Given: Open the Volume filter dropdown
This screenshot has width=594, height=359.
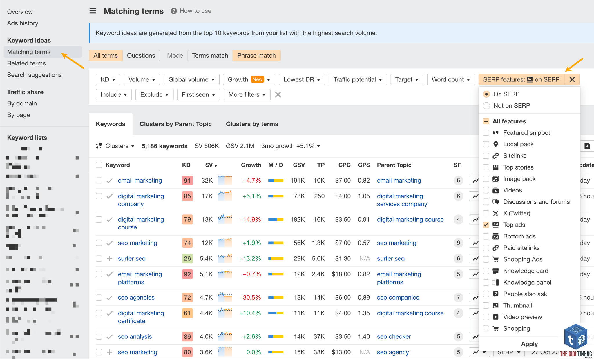Looking at the screenshot, I should [142, 79].
